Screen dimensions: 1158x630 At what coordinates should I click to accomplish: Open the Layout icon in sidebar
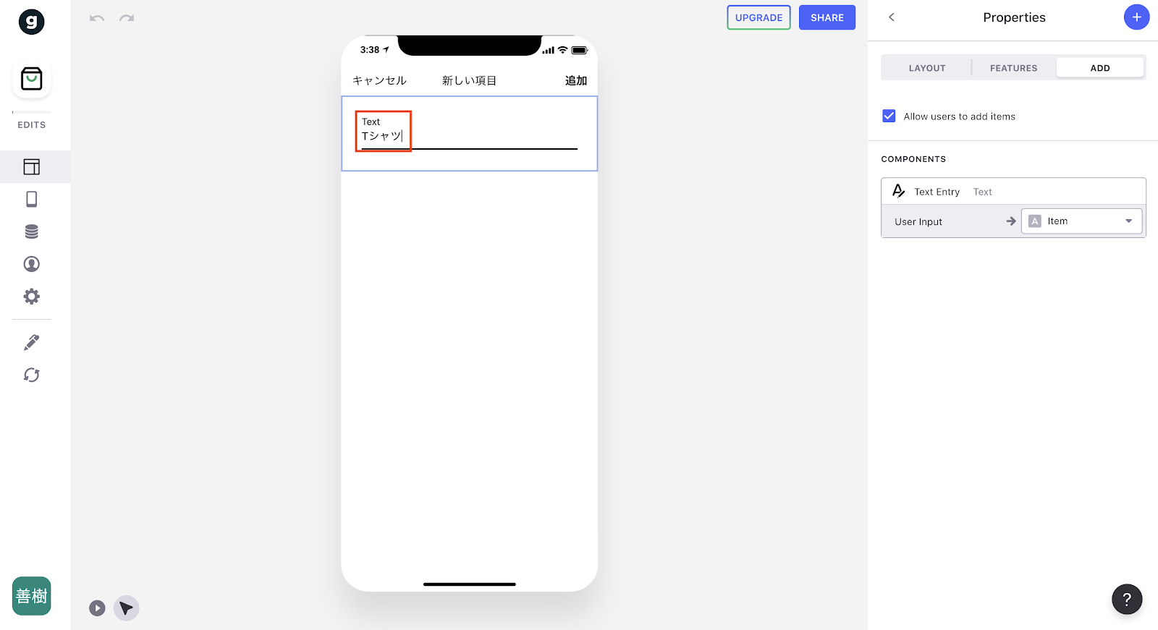click(32, 167)
